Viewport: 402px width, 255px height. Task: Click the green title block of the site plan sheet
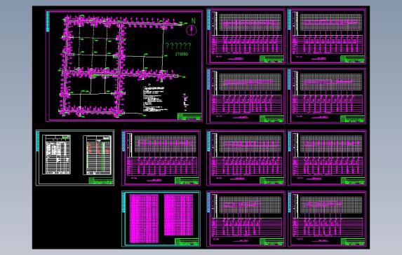(189, 116)
